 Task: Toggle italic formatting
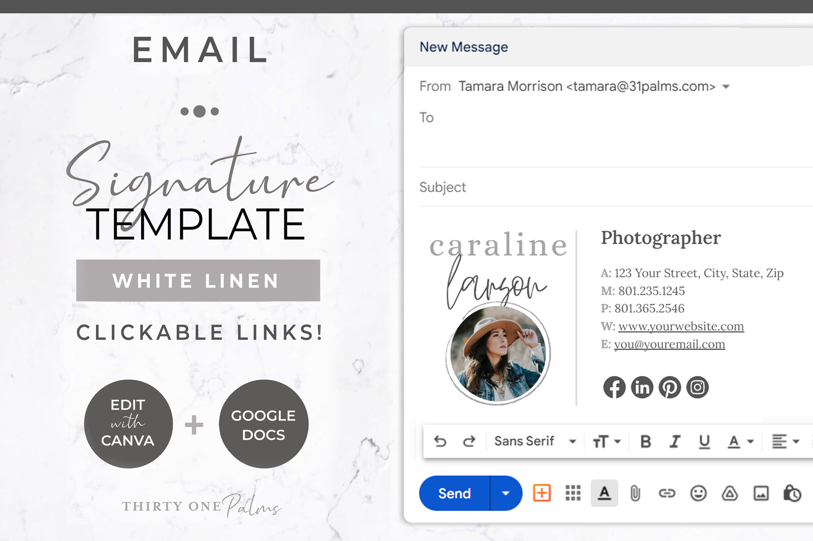(x=675, y=441)
